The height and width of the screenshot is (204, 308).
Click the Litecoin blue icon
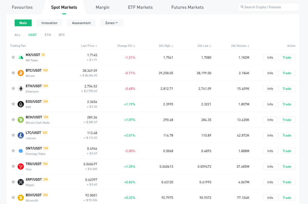(21, 135)
